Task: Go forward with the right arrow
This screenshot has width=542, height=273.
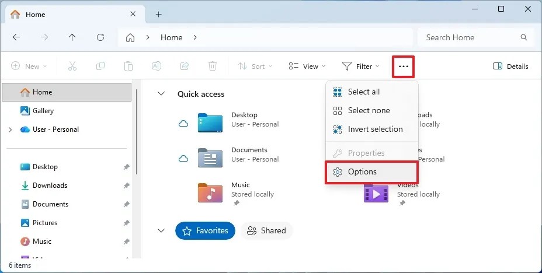Action: pos(44,37)
